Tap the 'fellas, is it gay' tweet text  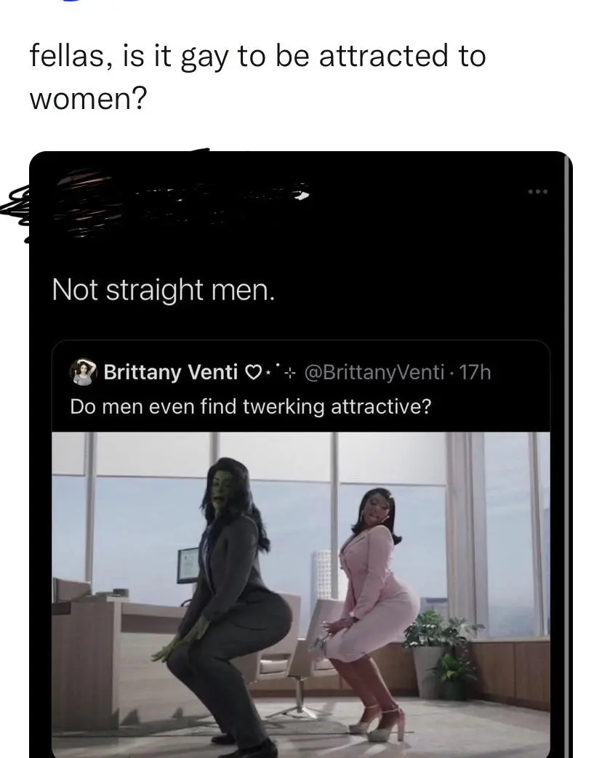257,76
